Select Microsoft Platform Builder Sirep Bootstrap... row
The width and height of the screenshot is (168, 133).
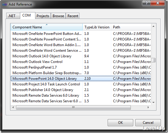pyautogui.click(x=81, y=73)
